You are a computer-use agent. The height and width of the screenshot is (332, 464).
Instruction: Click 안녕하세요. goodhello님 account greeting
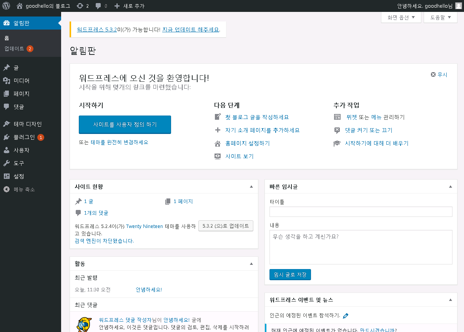(x=425, y=6)
